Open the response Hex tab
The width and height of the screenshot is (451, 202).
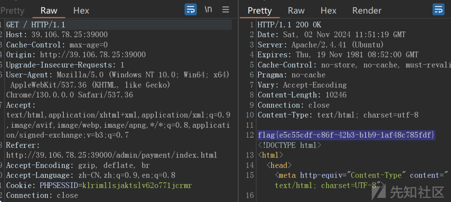[x=329, y=11]
